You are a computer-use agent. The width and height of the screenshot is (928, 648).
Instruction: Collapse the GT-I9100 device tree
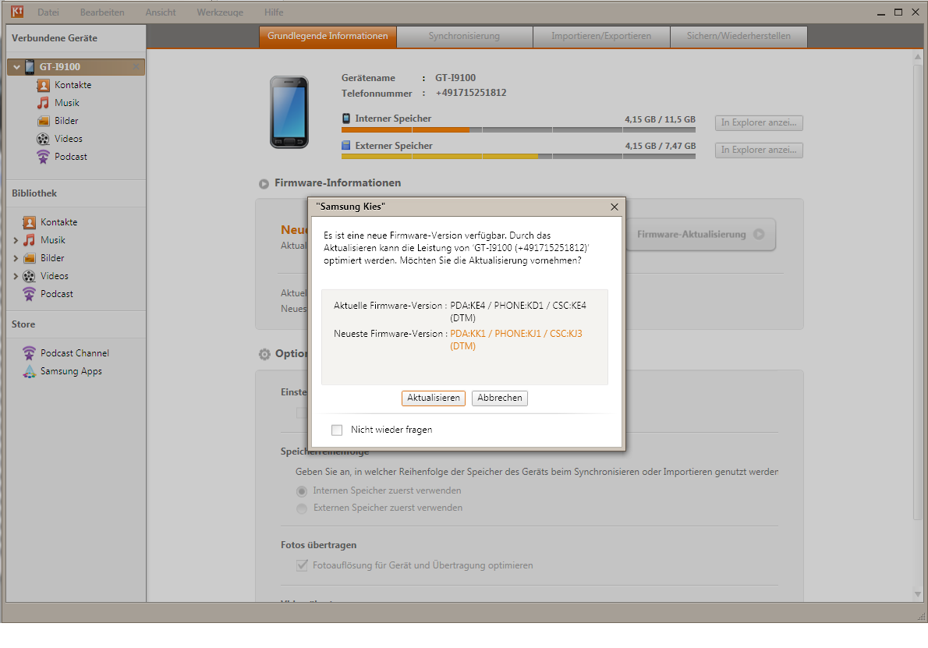click(x=16, y=67)
